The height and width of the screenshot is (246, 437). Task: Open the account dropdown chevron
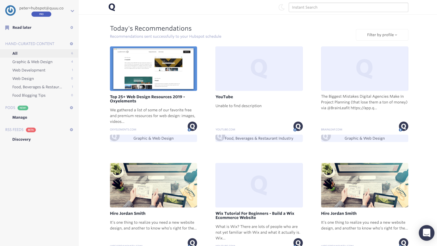72,11
